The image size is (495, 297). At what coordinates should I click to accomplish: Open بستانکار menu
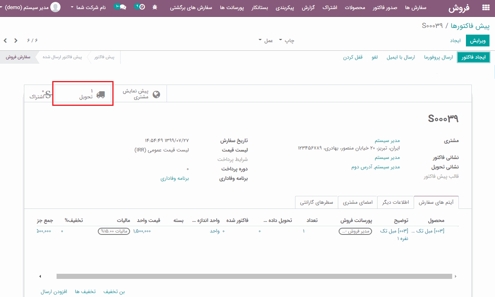click(x=260, y=7)
